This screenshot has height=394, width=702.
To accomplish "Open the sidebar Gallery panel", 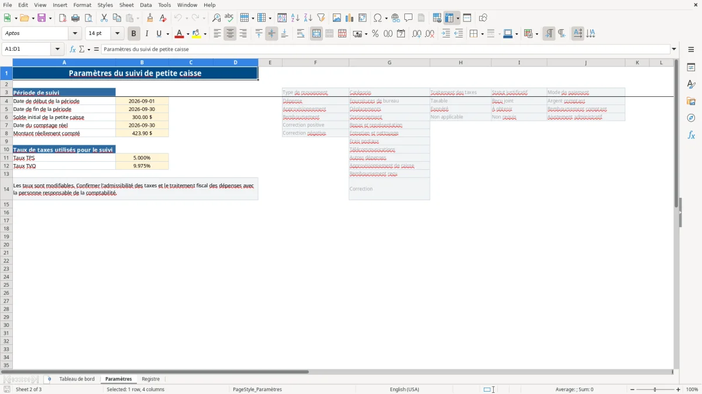I will (x=691, y=101).
